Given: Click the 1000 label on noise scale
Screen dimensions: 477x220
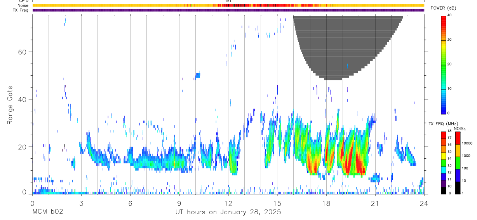Looking at the screenshot, I should (x=466, y=156).
